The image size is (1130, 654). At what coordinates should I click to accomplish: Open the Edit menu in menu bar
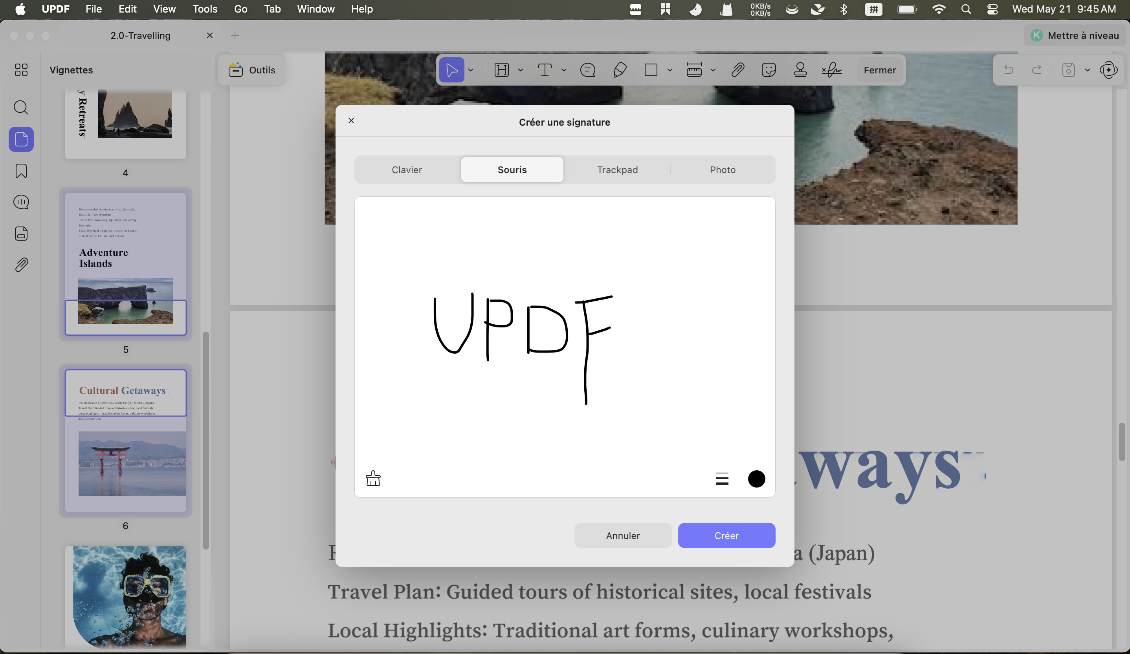128,9
